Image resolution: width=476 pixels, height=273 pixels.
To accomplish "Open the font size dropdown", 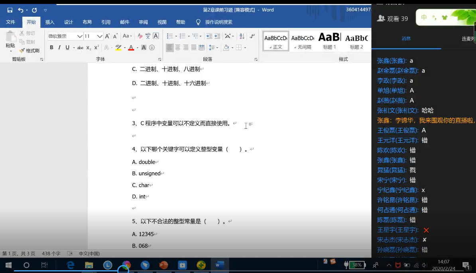I will pos(100,36).
